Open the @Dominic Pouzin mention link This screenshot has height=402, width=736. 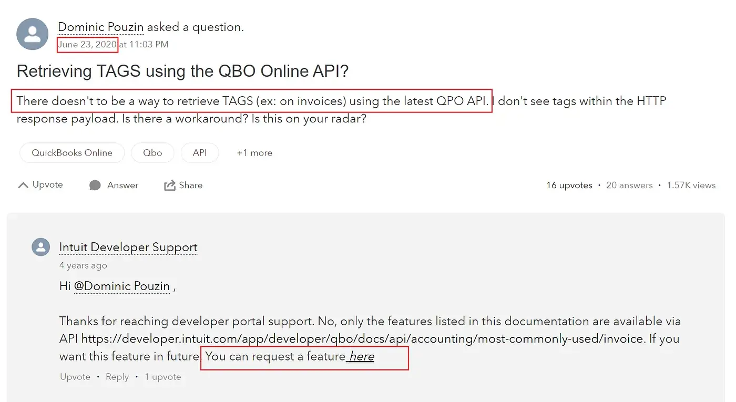click(x=122, y=286)
